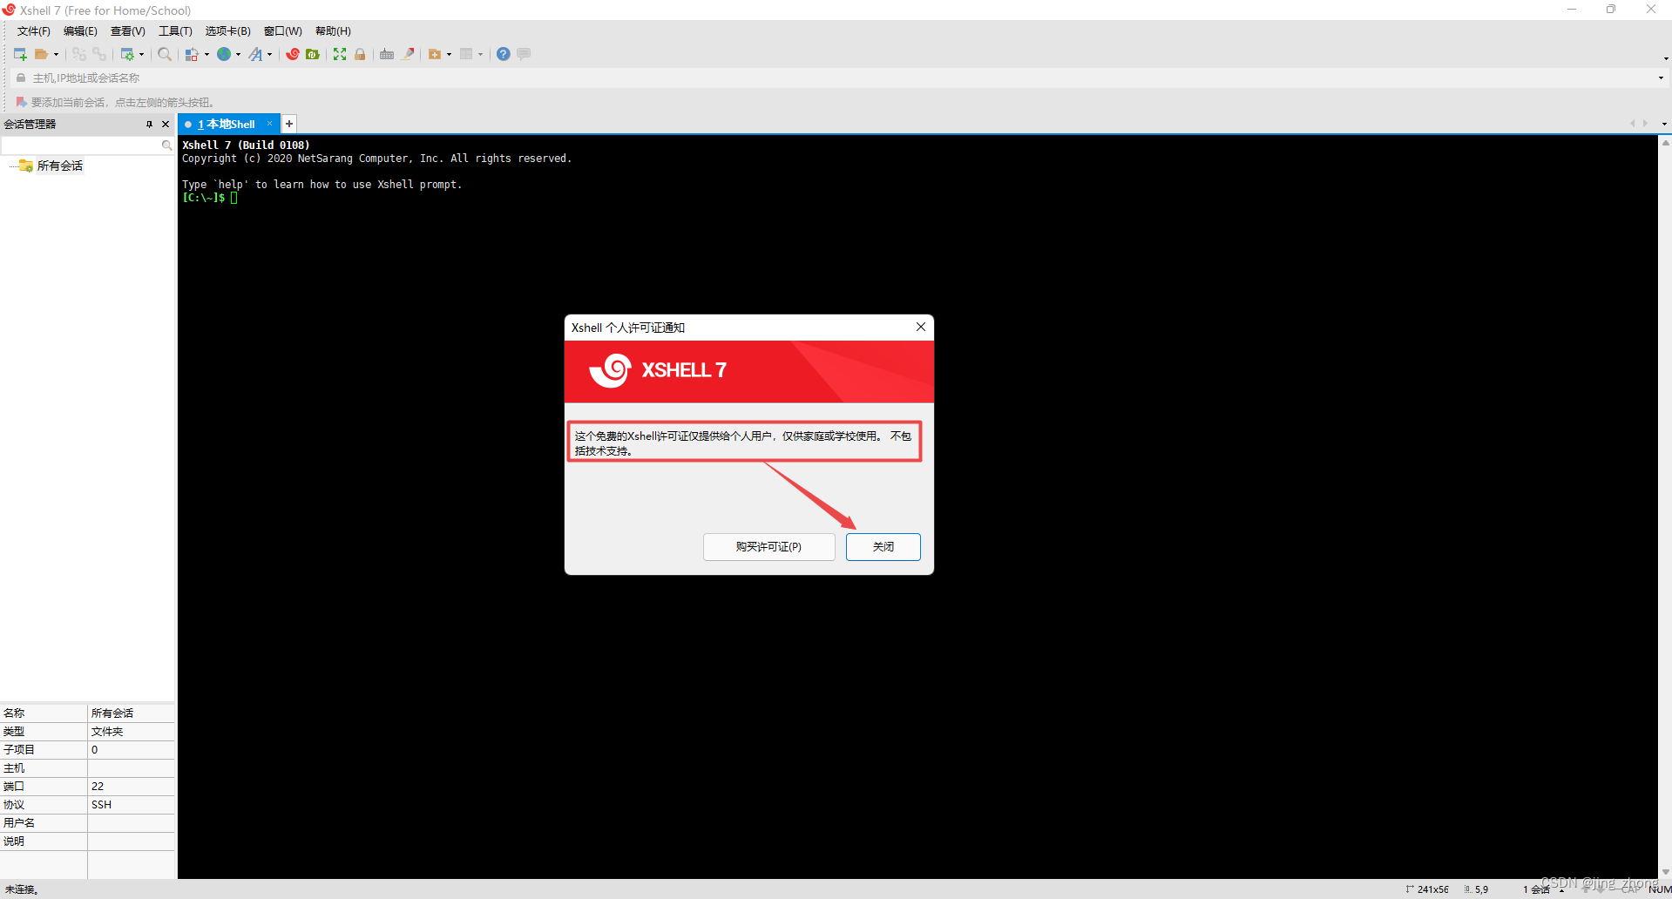Open the 窗口(W) menu
This screenshot has height=899, width=1672.
(283, 31)
